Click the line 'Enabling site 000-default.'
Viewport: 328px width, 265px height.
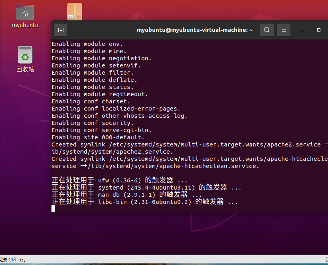click(x=98, y=137)
